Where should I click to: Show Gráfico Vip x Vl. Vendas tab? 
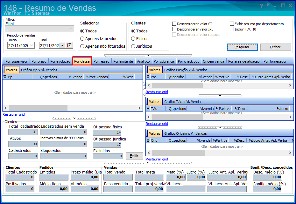[x=39, y=70]
